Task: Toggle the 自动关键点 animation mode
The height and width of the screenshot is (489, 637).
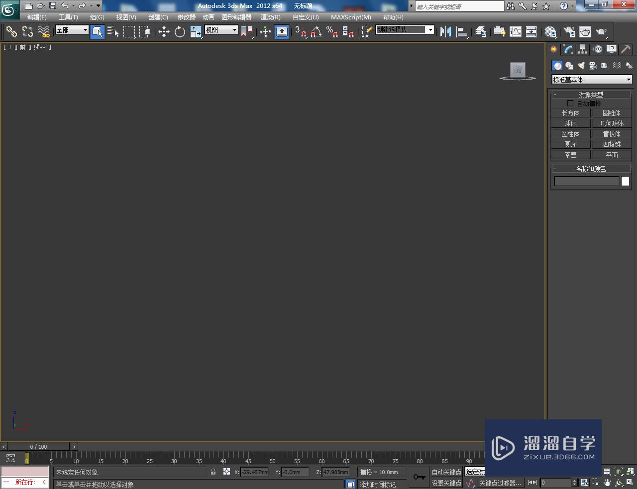Action: 446,472
